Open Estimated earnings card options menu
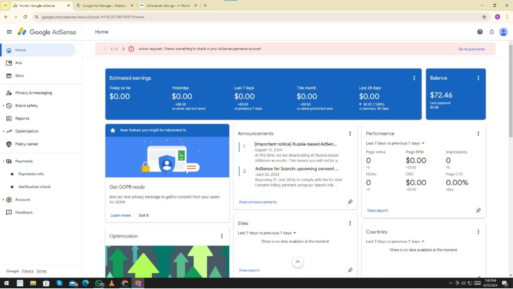 click(x=414, y=78)
